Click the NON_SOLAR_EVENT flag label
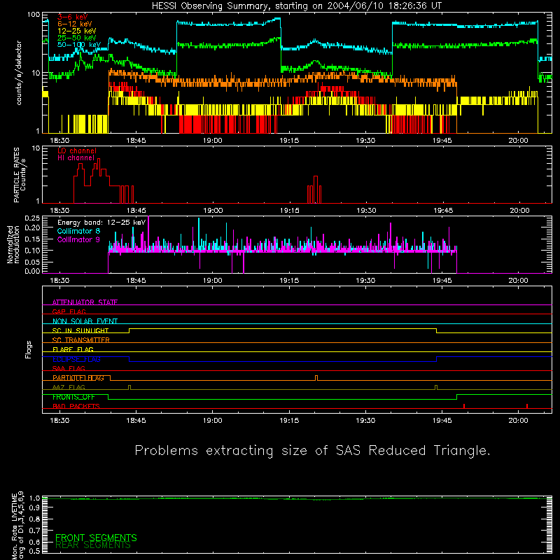Image resolution: width=560 pixels, height=560 pixels. coord(85,321)
